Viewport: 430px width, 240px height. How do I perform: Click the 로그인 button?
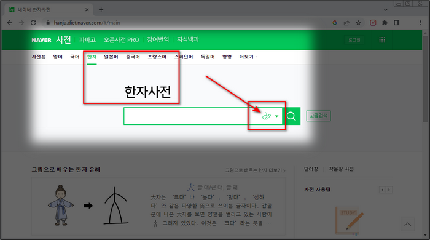354,40
